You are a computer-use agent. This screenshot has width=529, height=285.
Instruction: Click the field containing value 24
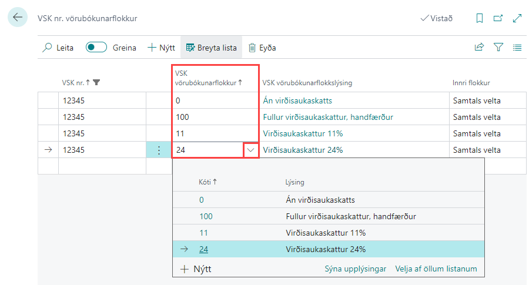tap(206, 150)
